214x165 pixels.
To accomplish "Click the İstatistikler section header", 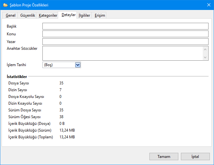I will point(17,77).
